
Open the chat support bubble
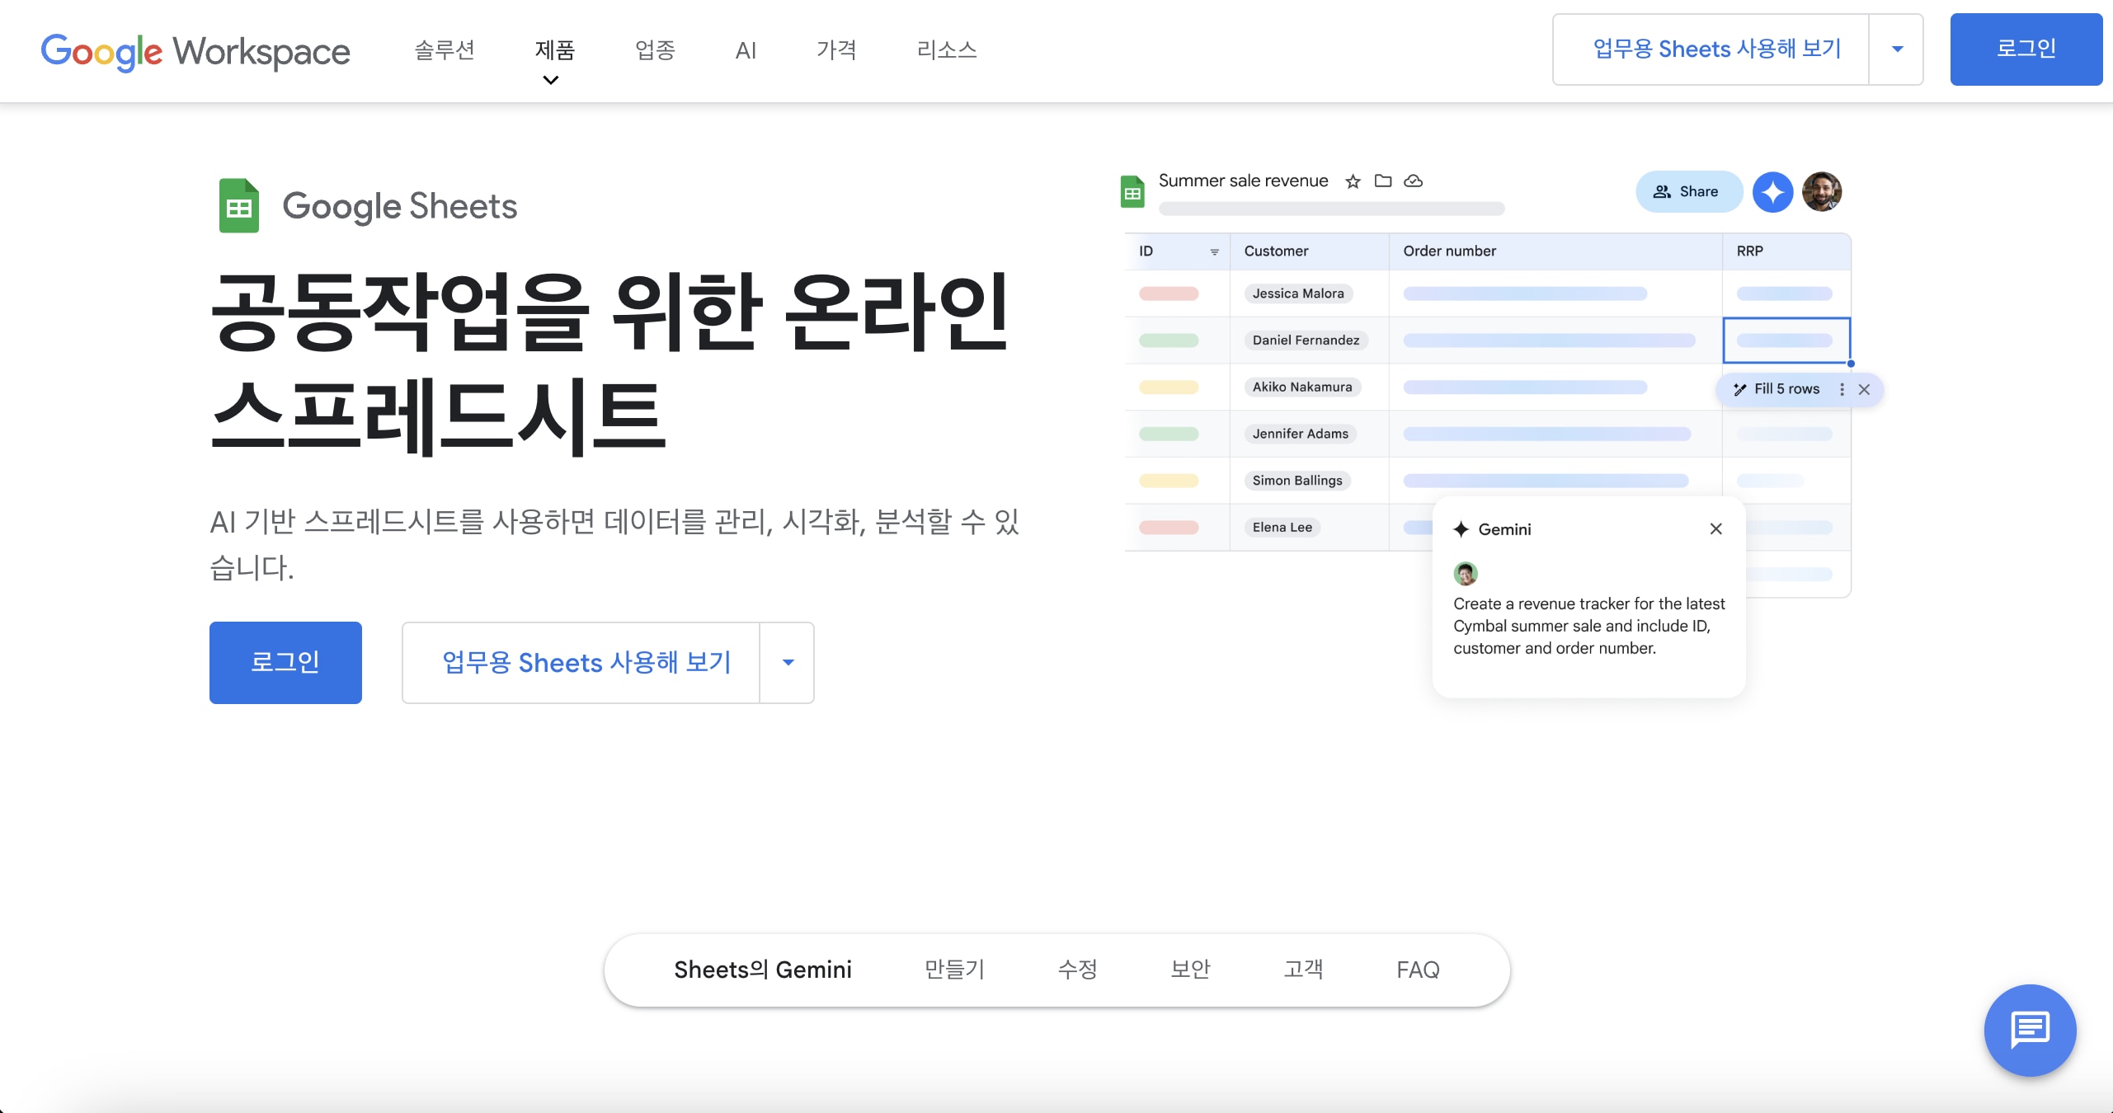pyautogui.click(x=2030, y=1030)
